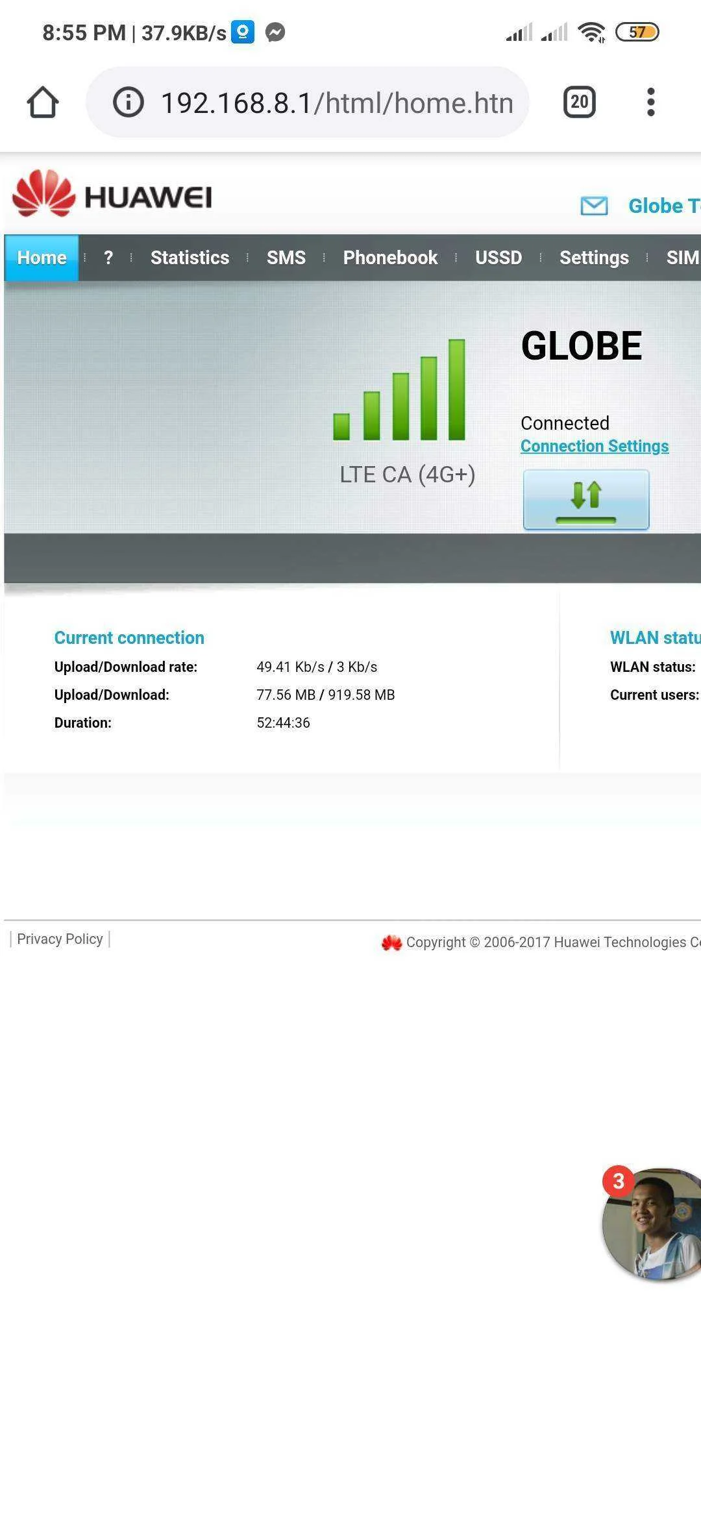Viewport: 701px width, 1519px height.
Task: Tap the browser home icon
Action: pos(43,103)
